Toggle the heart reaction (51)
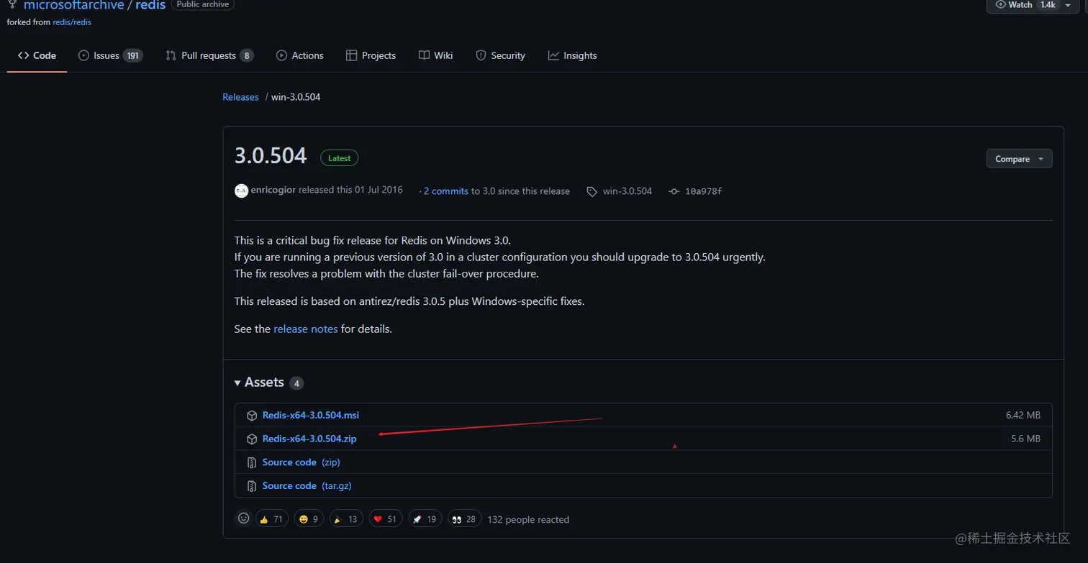 [x=385, y=519]
